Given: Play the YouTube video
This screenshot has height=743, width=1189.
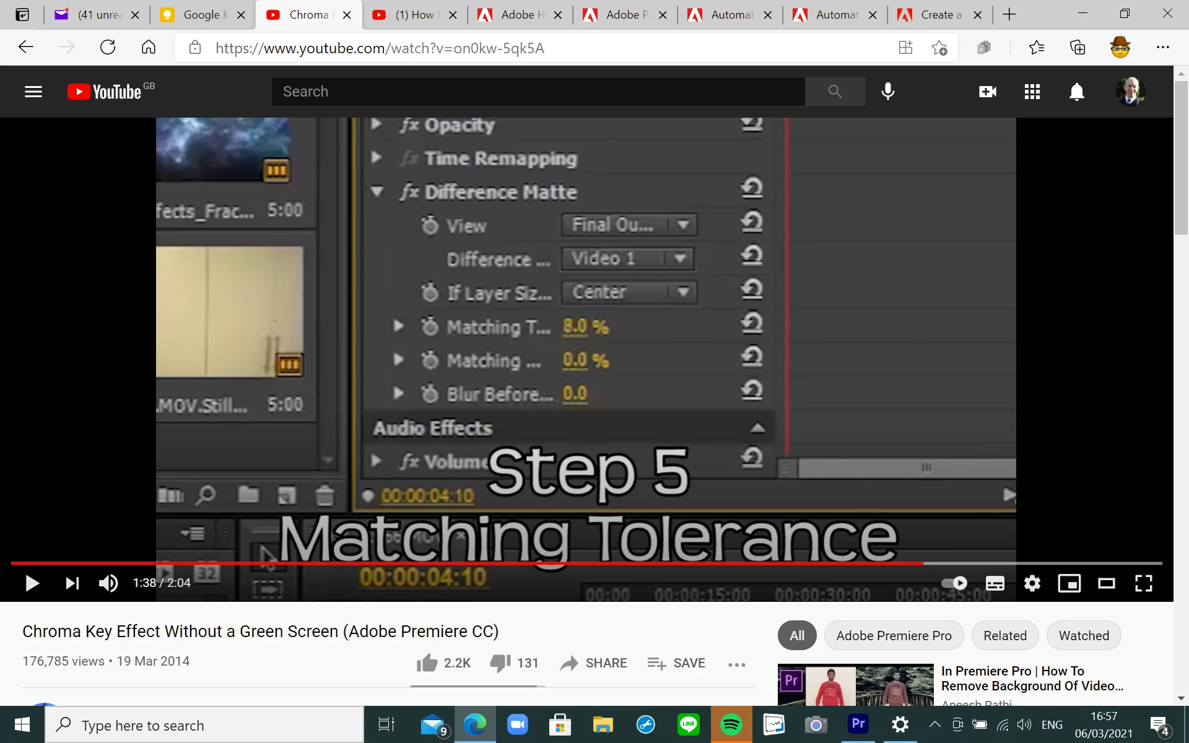Looking at the screenshot, I should 32,583.
